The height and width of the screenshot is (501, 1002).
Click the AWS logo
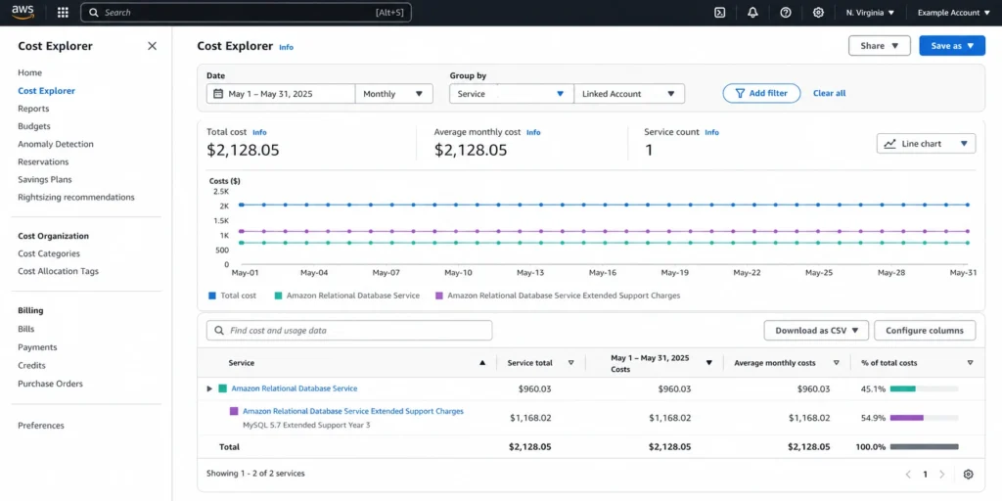pos(23,12)
